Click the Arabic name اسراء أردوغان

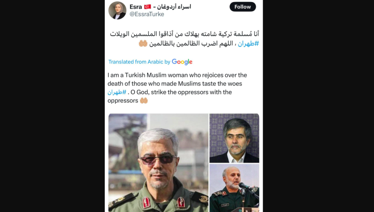[174, 7]
